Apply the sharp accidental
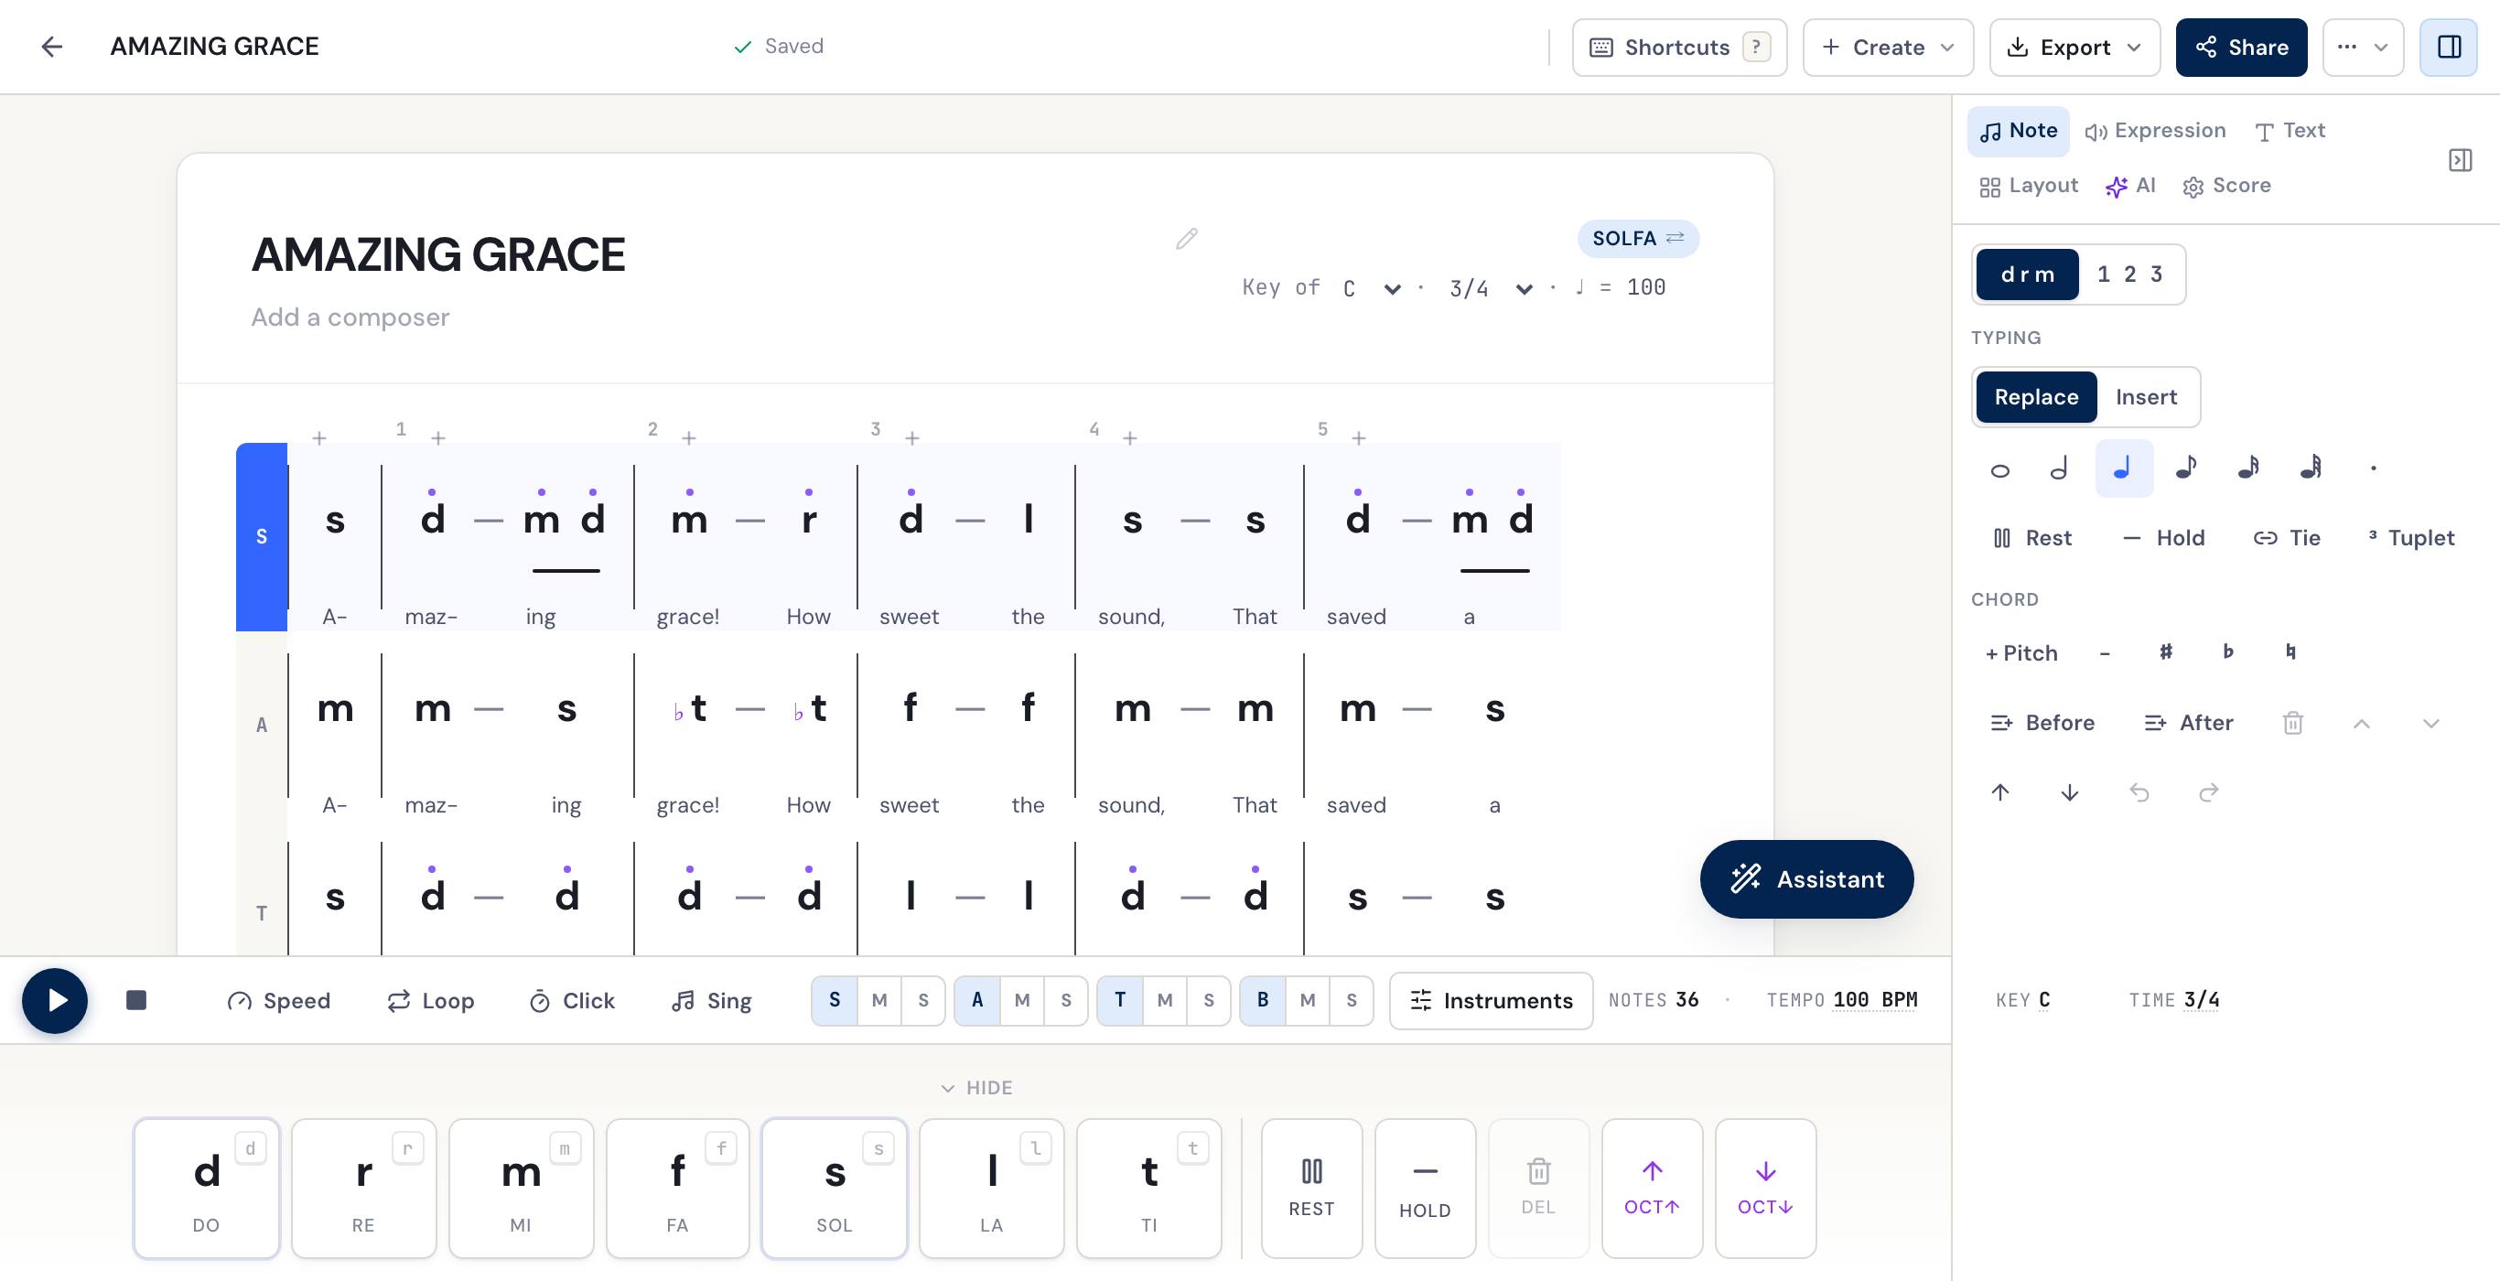Viewport: 2500px width, 1281px height. tap(2166, 652)
